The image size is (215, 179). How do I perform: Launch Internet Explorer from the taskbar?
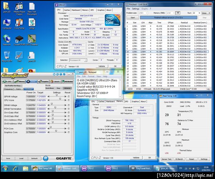pyautogui.click(x=15, y=169)
